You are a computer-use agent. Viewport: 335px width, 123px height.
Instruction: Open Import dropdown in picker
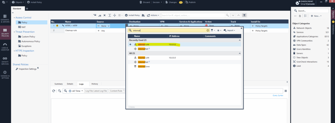click(x=229, y=30)
